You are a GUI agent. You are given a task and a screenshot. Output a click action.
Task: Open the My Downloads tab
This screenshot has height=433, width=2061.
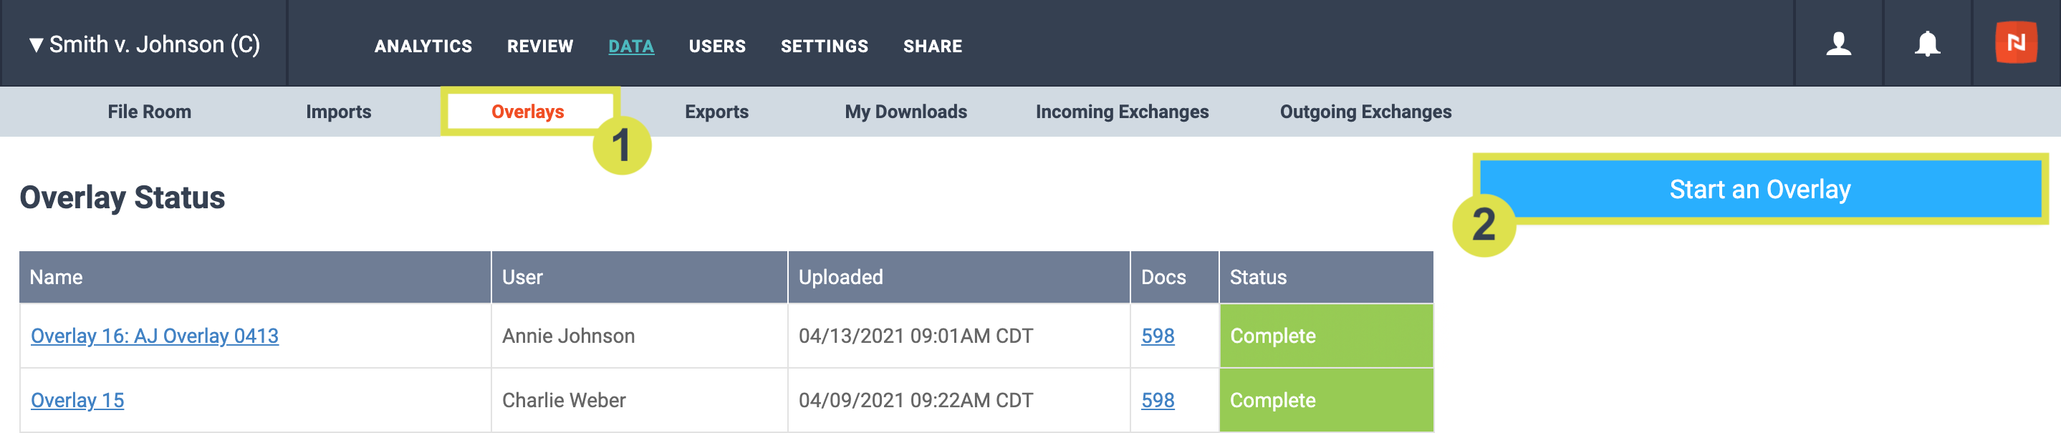(905, 112)
